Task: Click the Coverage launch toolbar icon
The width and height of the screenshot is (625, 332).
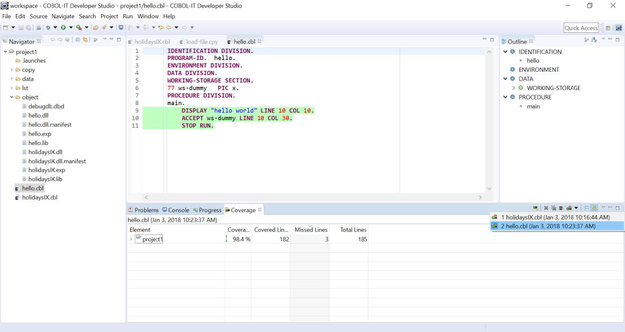Action: pyautogui.click(x=79, y=28)
